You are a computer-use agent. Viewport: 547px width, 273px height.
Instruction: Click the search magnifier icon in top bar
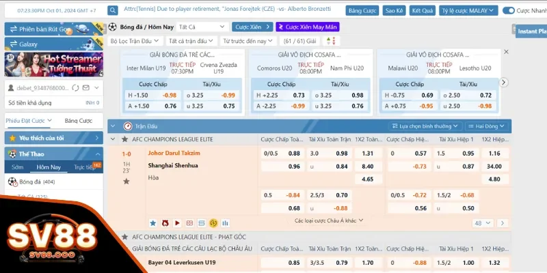point(112,10)
